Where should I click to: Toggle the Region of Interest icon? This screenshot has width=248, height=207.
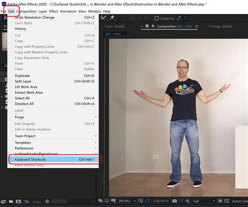pyautogui.click(x=147, y=201)
